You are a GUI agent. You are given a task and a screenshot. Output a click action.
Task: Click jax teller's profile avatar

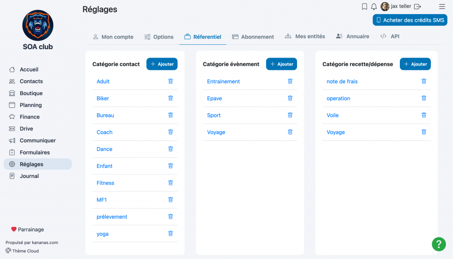(x=384, y=6)
